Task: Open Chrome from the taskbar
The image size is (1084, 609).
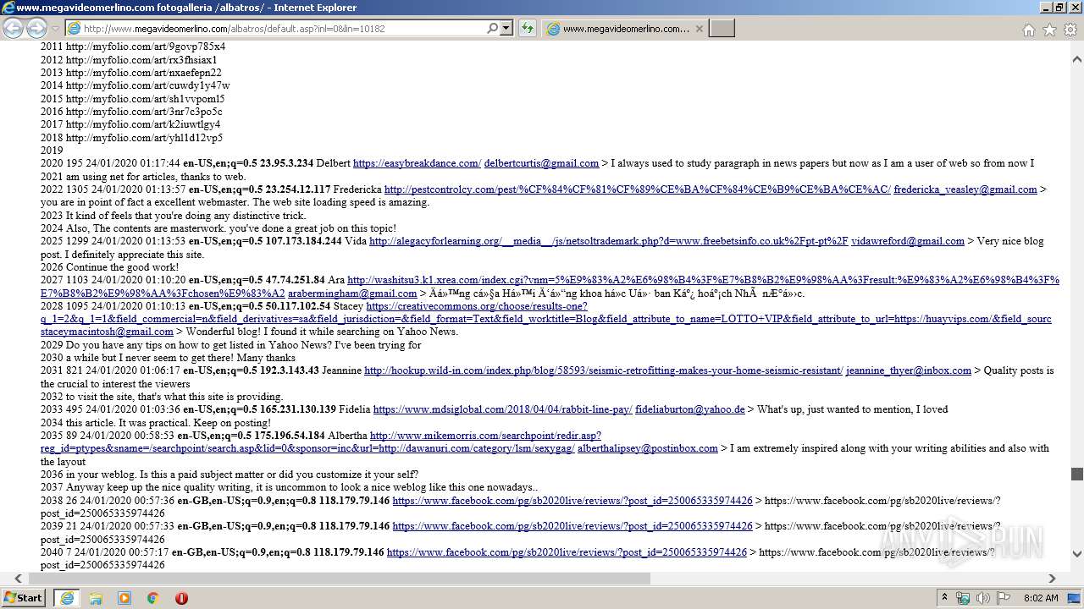Action: pos(153,597)
